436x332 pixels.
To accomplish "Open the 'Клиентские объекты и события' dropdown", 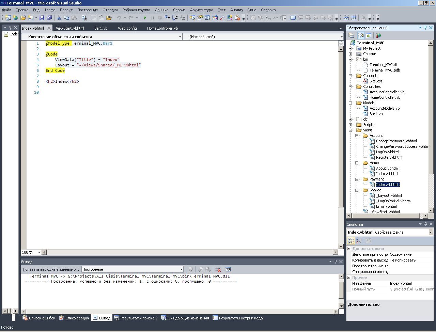I will tap(180, 37).
